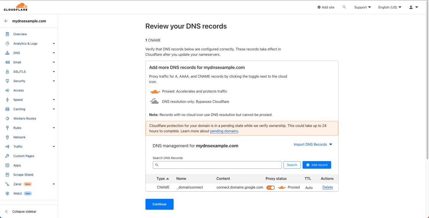Click the search magnifier in top bar
This screenshot has height=218, width=429.
344,7
